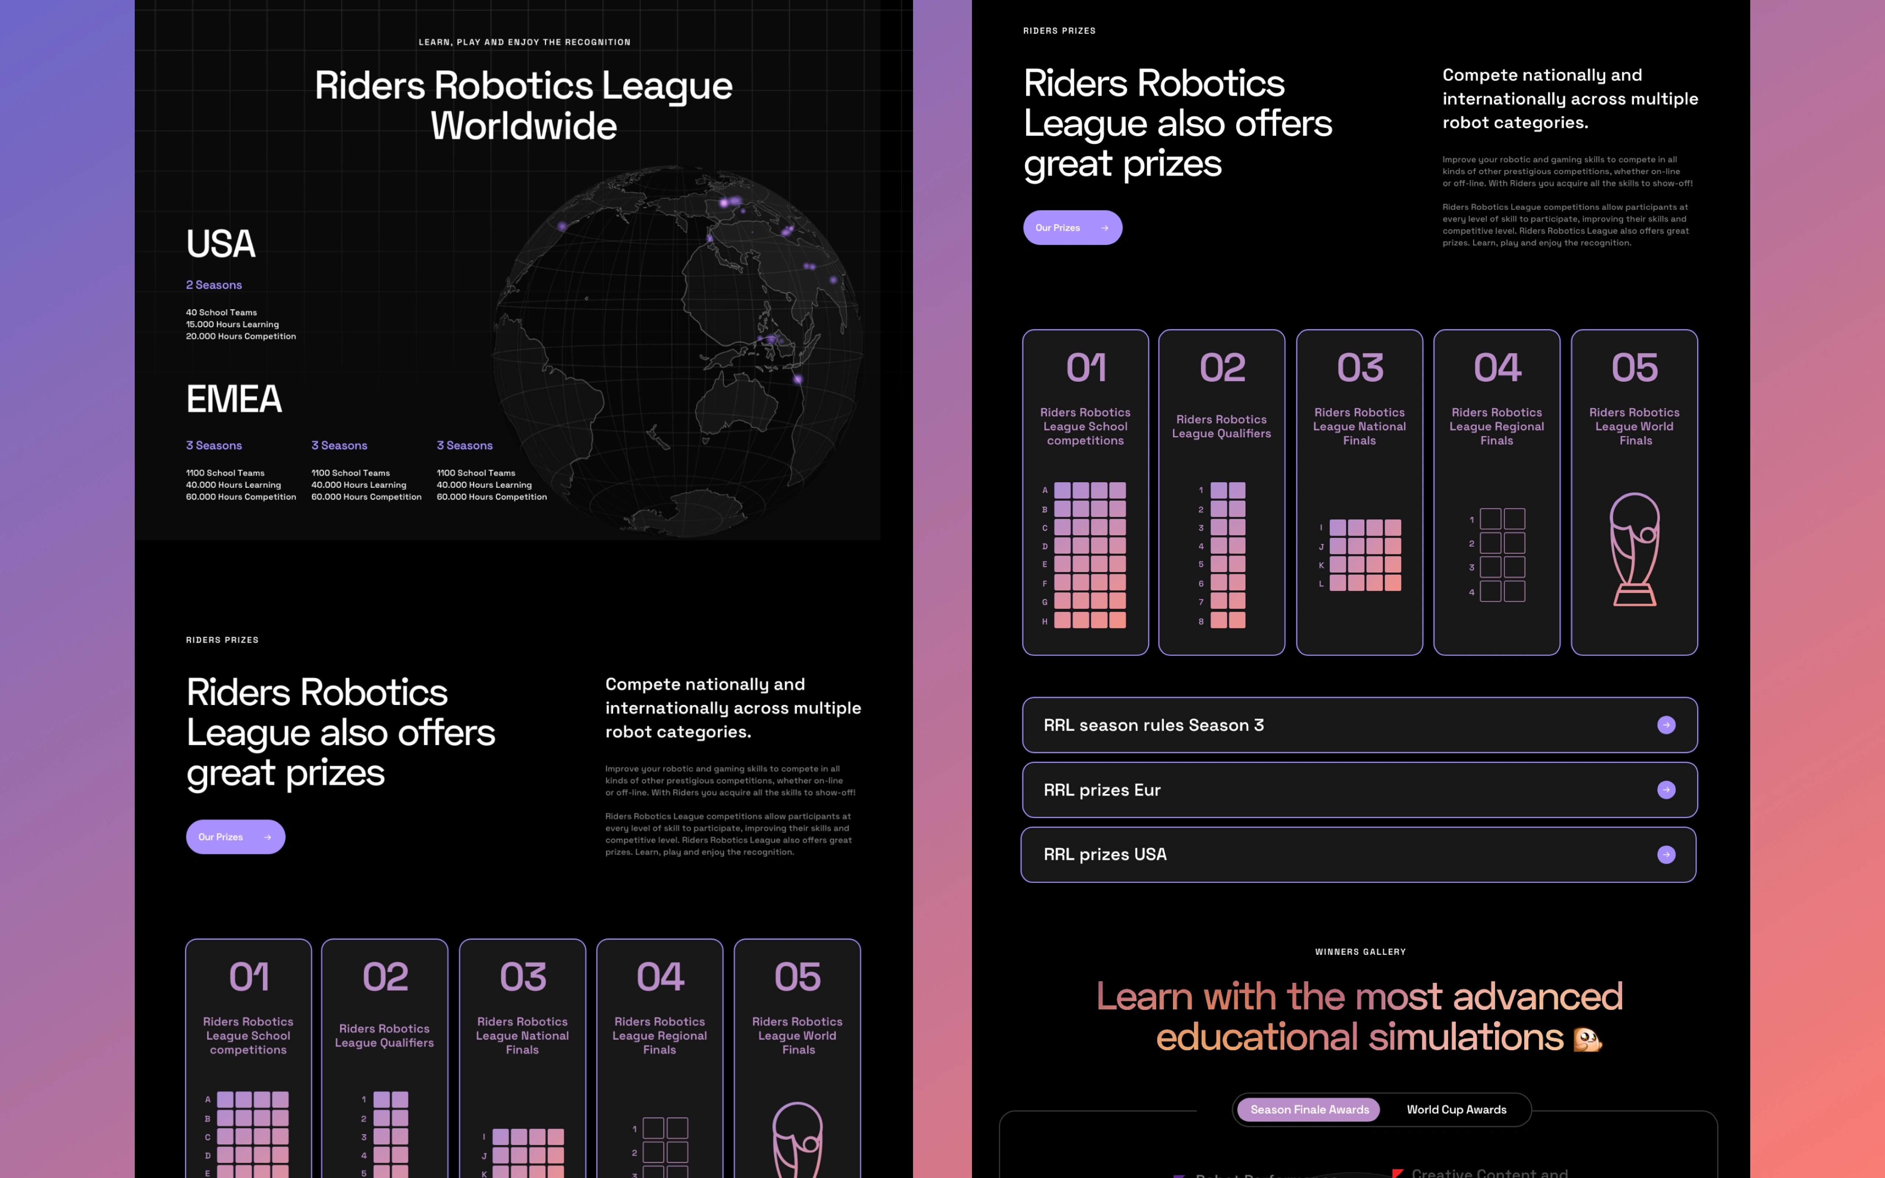Click arrow icon on RRL prizes Eur row
The width and height of the screenshot is (1885, 1178).
tap(1665, 789)
